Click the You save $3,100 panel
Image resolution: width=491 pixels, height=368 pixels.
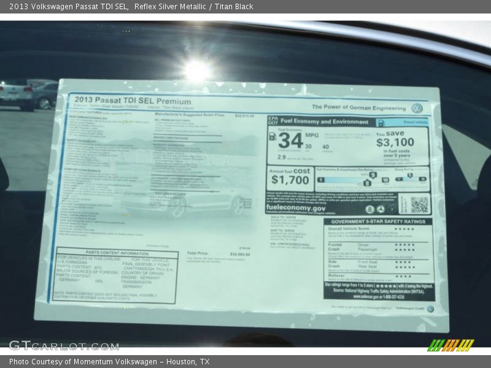point(396,146)
